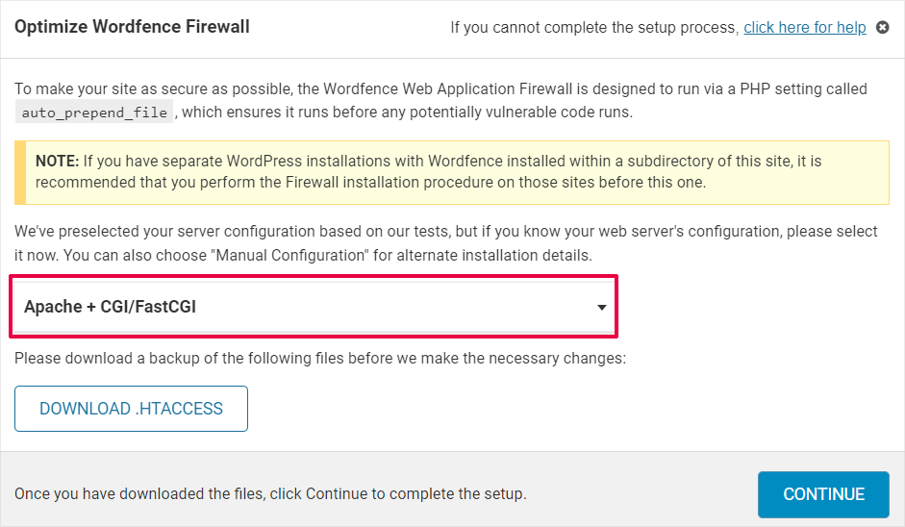This screenshot has height=527, width=905.
Task: Click "If you cannot complete the setup process" text
Action: click(x=594, y=28)
